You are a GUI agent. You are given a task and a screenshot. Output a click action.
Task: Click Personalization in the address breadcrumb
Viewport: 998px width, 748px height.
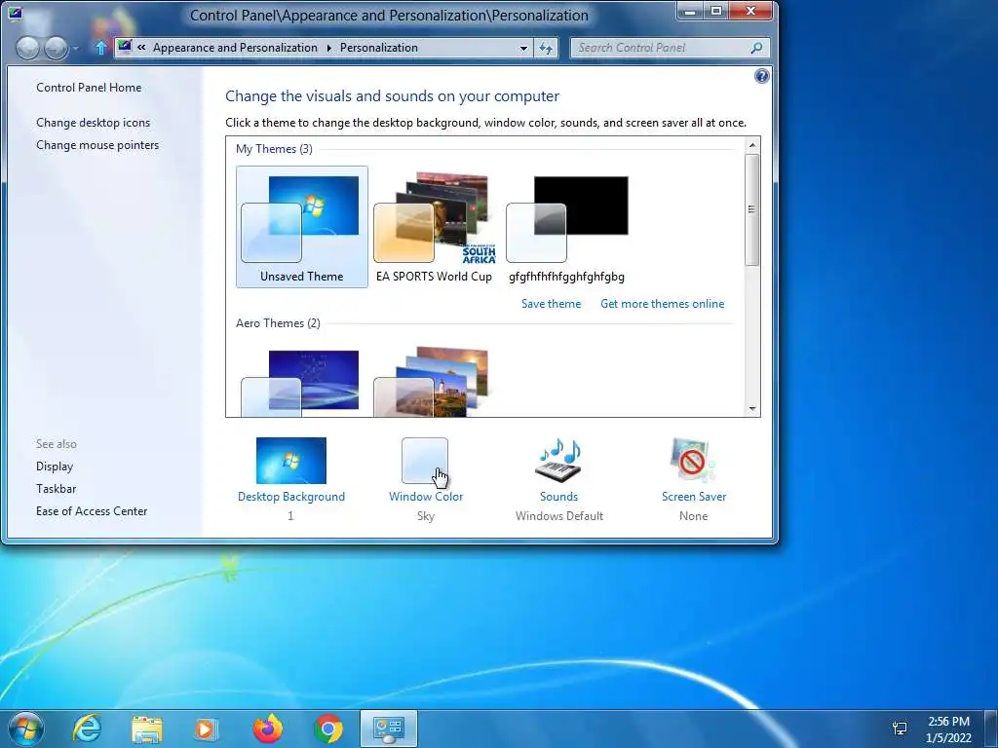(x=379, y=48)
